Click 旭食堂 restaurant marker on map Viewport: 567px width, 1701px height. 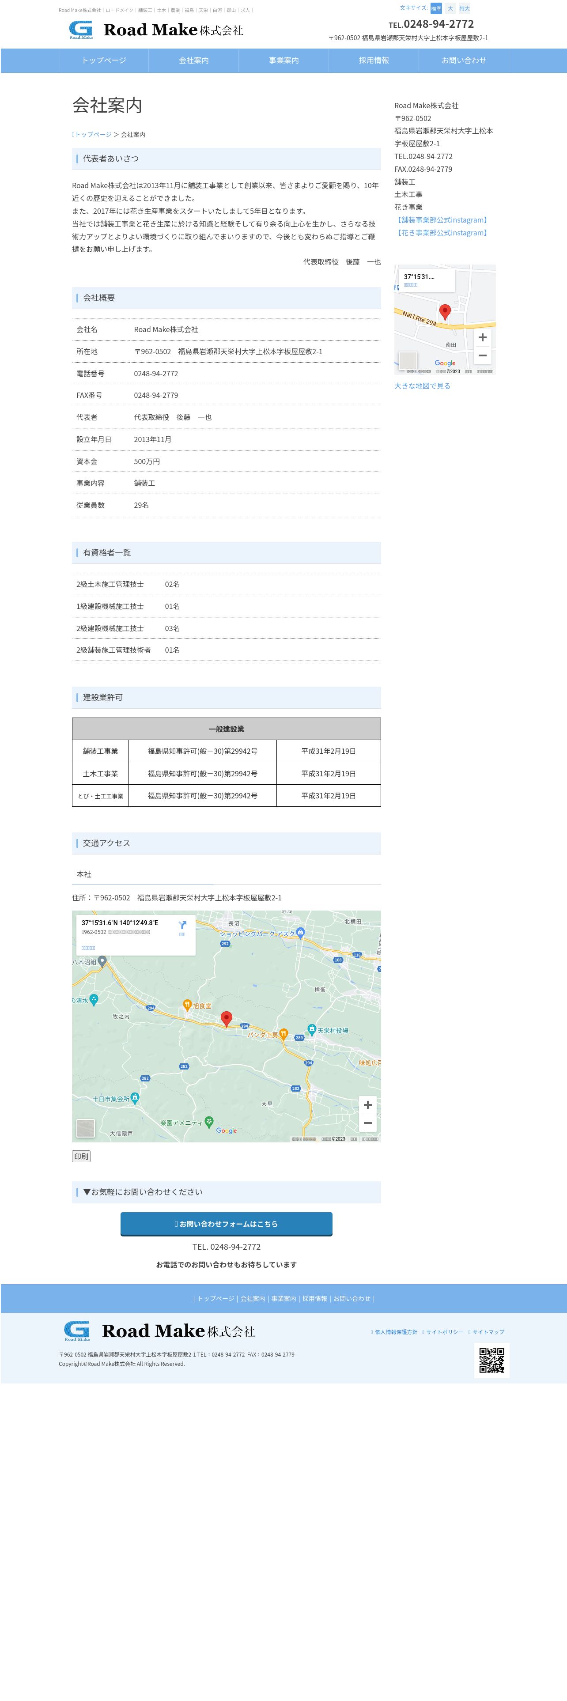pyautogui.click(x=188, y=1005)
